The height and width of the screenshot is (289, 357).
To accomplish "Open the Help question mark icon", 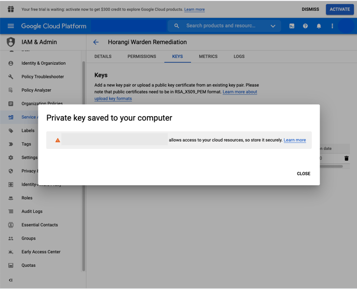I will point(305,26).
